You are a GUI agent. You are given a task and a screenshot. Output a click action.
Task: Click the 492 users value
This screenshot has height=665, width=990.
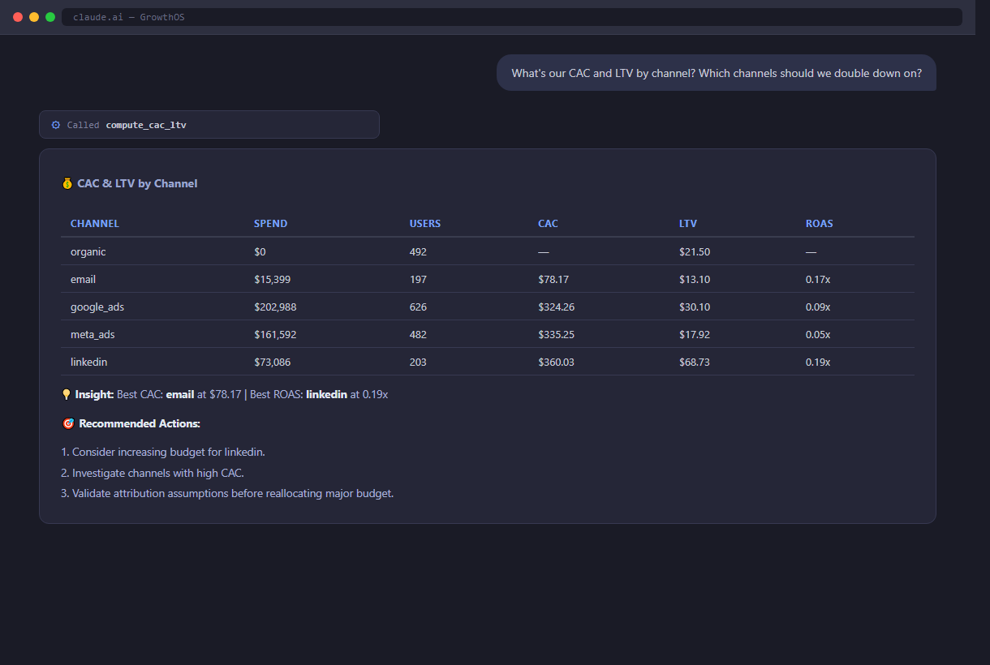(418, 251)
